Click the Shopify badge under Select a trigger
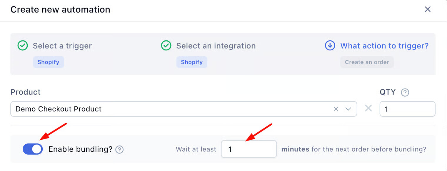The width and height of the screenshot is (447, 171). pos(48,62)
